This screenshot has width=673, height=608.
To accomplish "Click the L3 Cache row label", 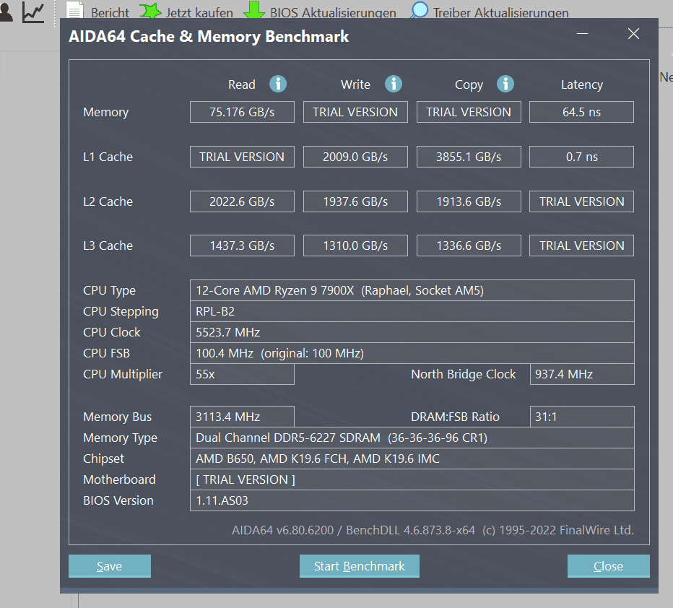I will pos(108,246).
